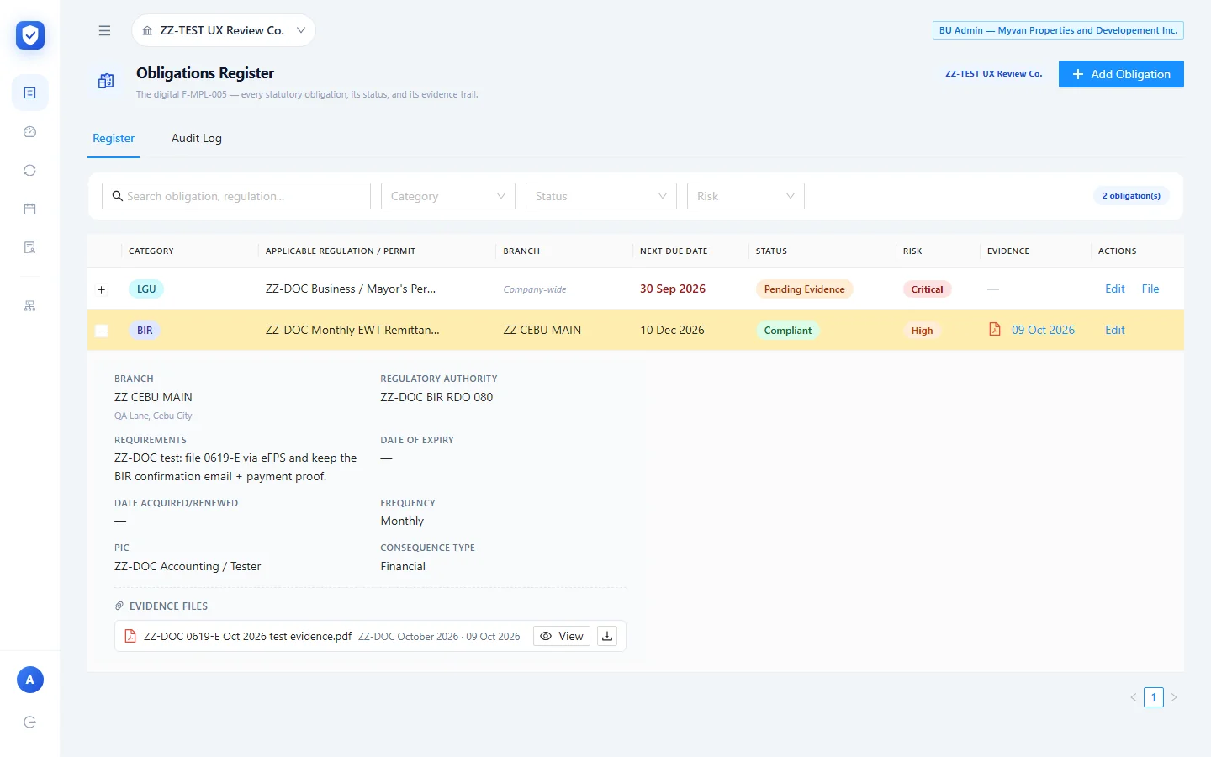Click the user avatar A
This screenshot has height=757, width=1211.
pyautogui.click(x=30, y=680)
